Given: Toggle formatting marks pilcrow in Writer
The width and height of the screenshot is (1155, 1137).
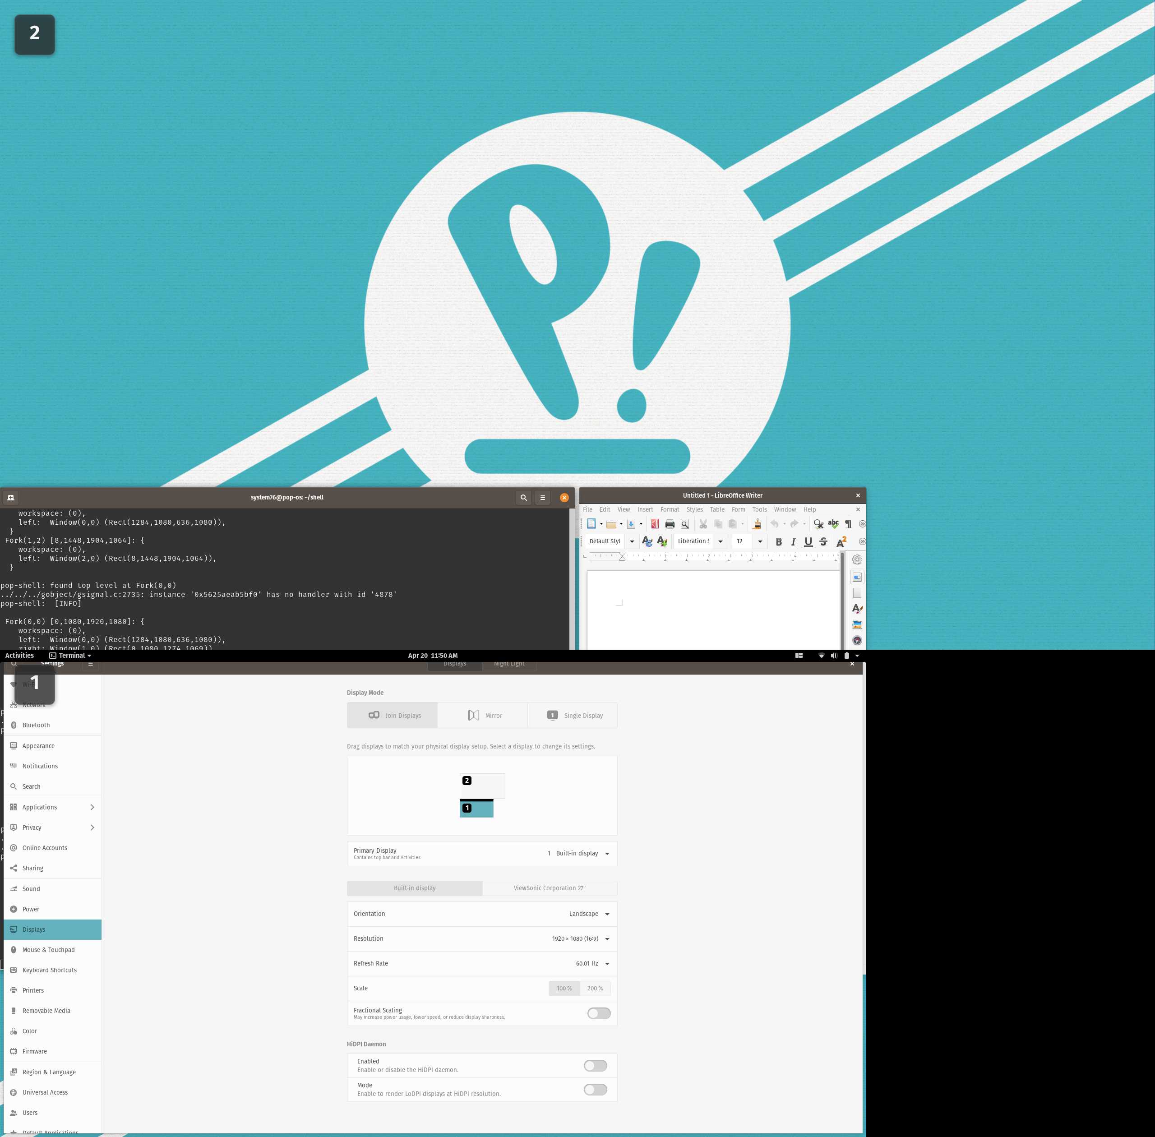Looking at the screenshot, I should 848,524.
